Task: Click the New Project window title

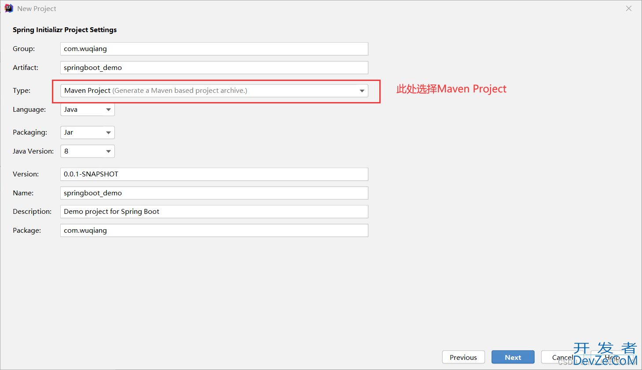Action: click(x=37, y=9)
